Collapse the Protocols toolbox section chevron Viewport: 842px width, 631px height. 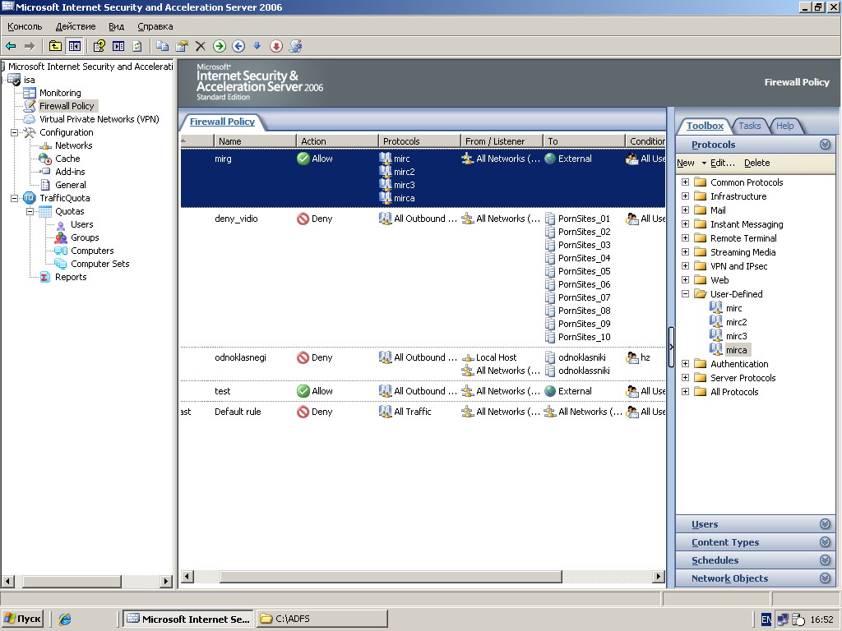coord(826,145)
